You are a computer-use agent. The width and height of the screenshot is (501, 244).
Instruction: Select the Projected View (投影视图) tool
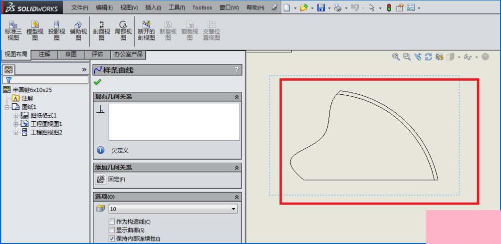(56, 31)
